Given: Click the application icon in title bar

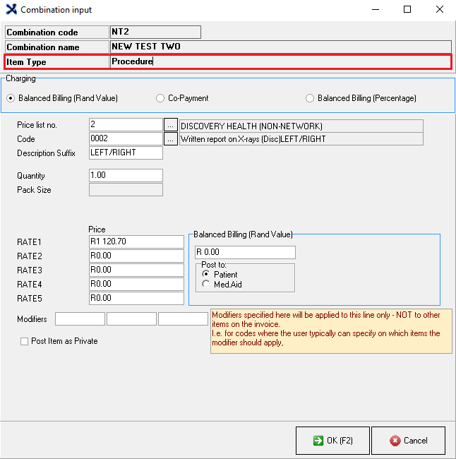Looking at the screenshot, I should click(11, 10).
